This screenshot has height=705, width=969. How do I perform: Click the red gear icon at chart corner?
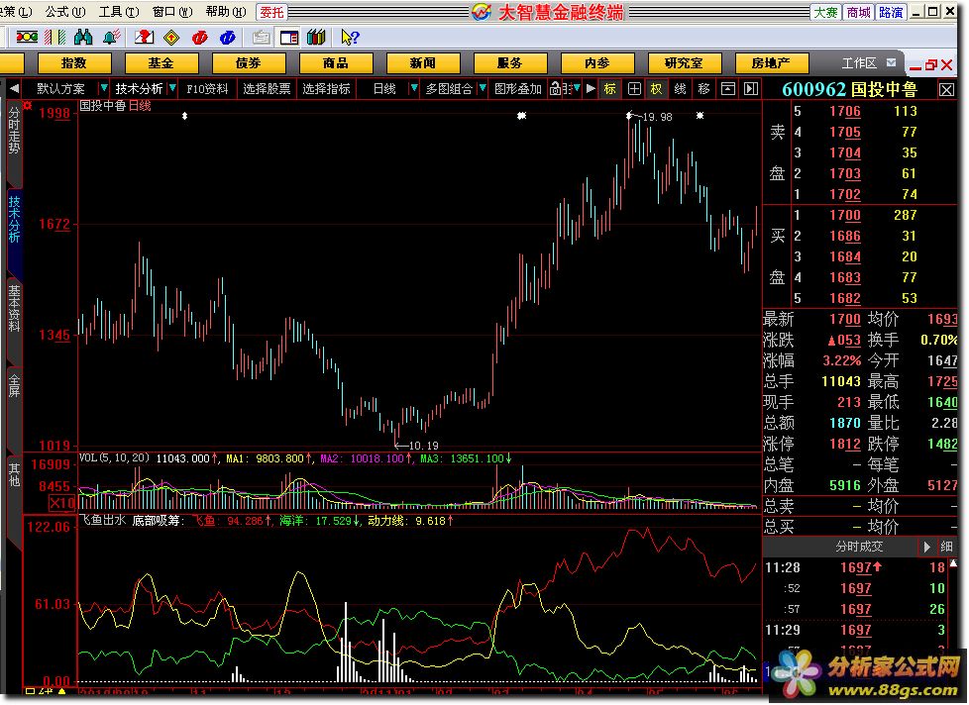point(27,106)
